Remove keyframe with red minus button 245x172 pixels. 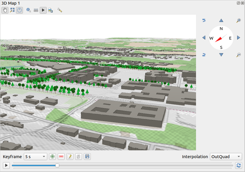point(61,157)
